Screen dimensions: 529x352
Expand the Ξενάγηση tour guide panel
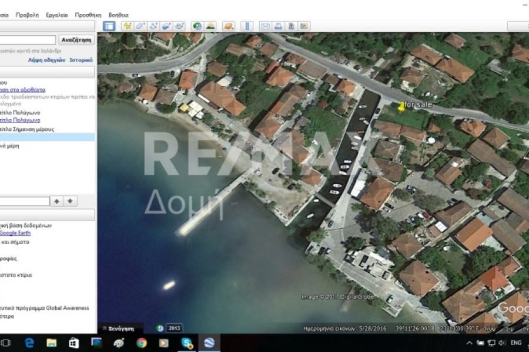coord(122,329)
